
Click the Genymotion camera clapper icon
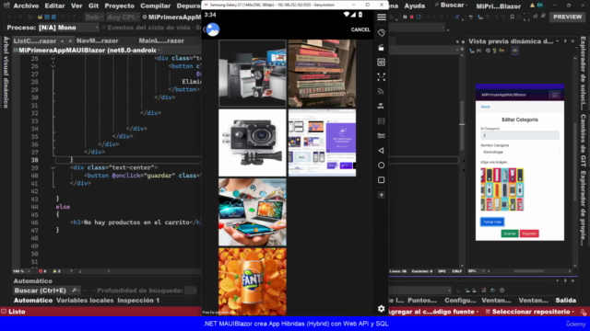pos(381,47)
